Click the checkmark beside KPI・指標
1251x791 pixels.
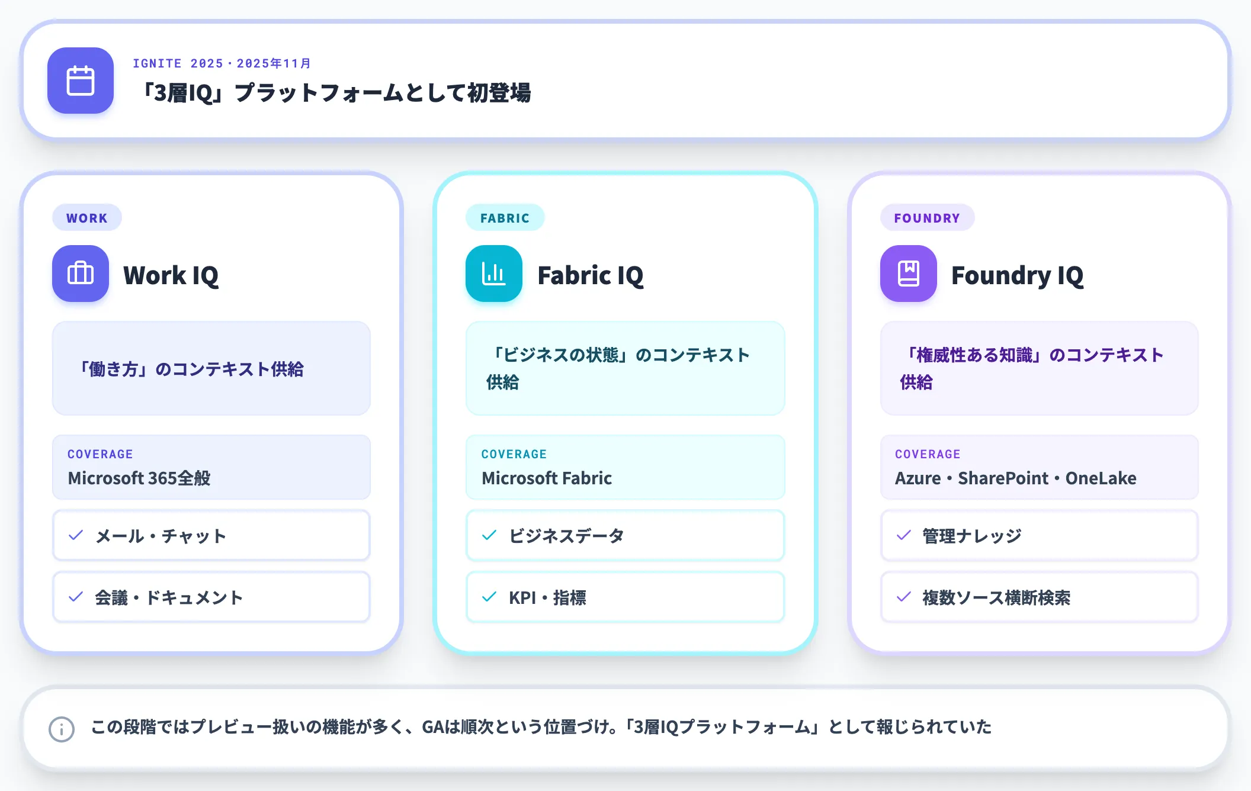tap(489, 597)
